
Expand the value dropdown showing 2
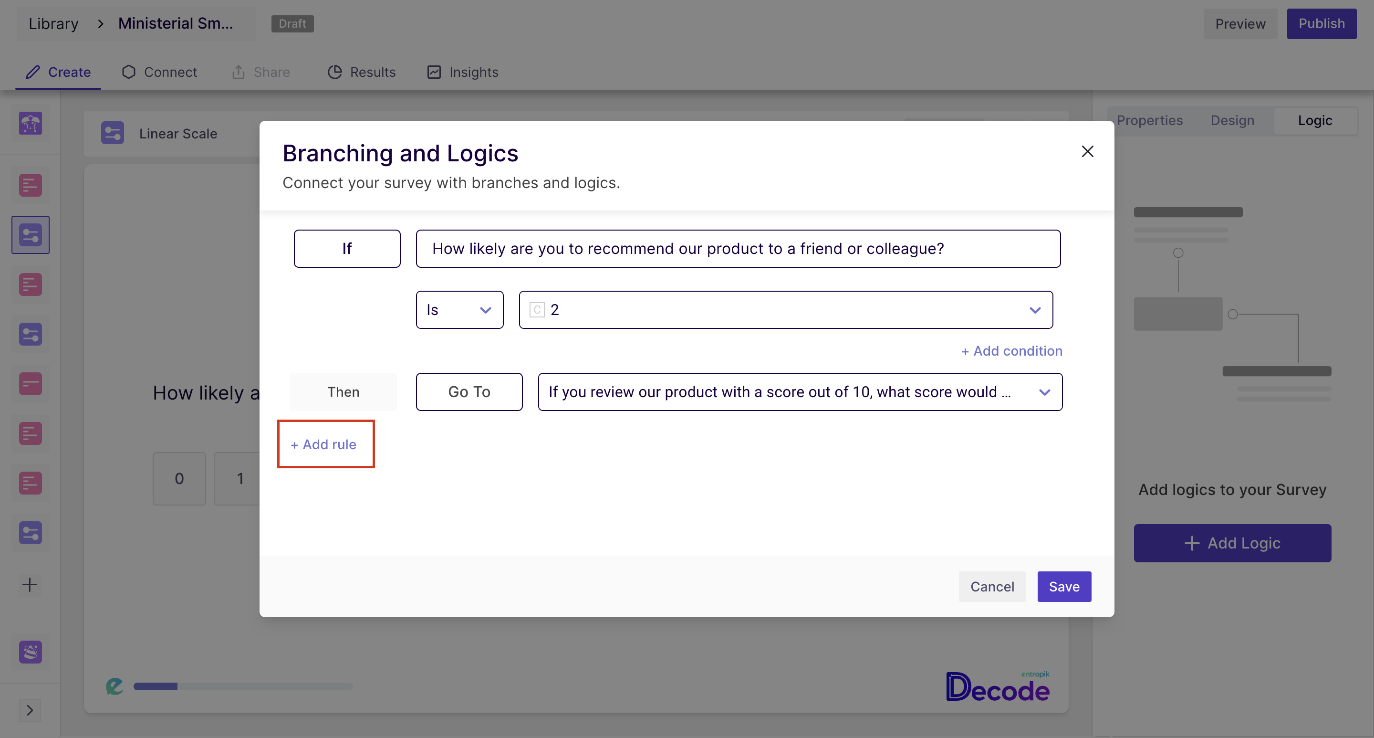pos(785,309)
